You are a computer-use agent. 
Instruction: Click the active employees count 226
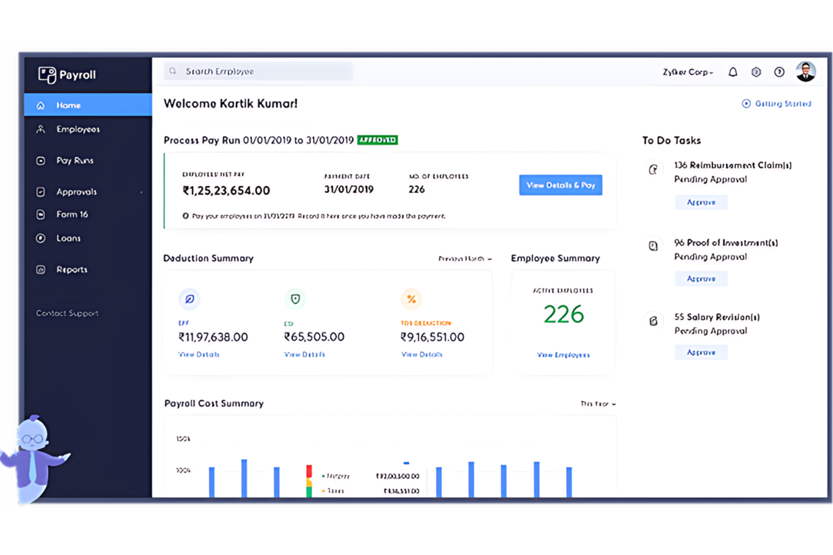[x=563, y=314]
